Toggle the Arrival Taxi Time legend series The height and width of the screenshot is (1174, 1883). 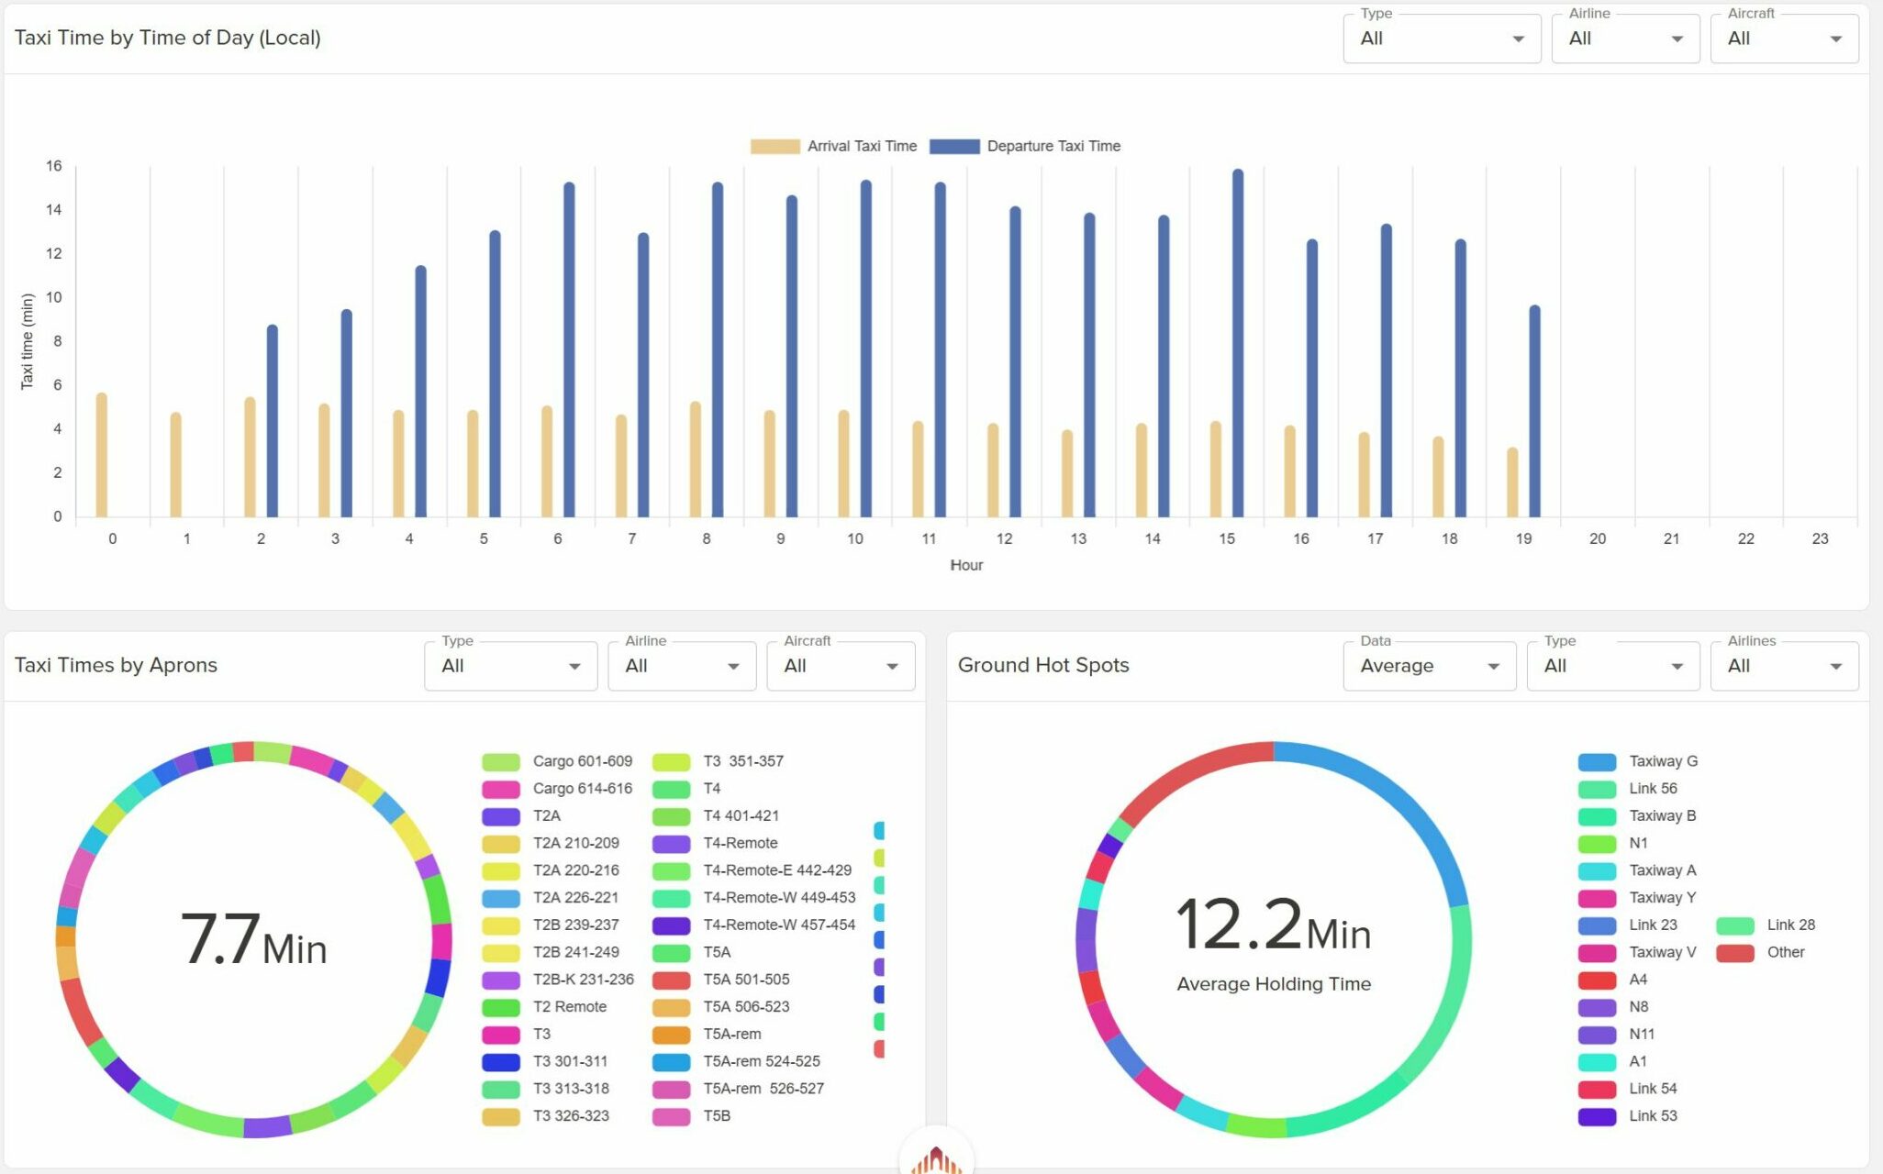(x=833, y=146)
